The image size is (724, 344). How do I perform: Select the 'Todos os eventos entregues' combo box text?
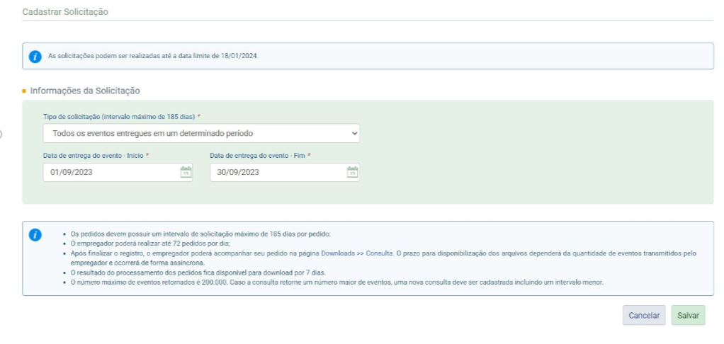click(x=152, y=133)
